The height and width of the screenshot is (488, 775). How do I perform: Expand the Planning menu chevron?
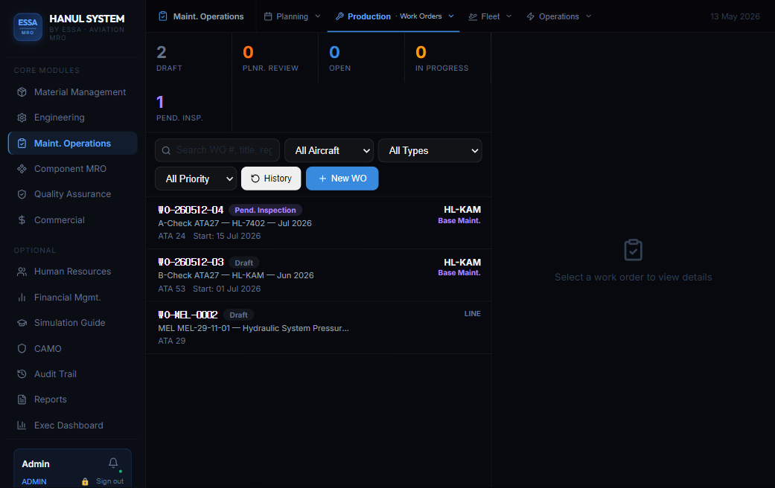318,16
